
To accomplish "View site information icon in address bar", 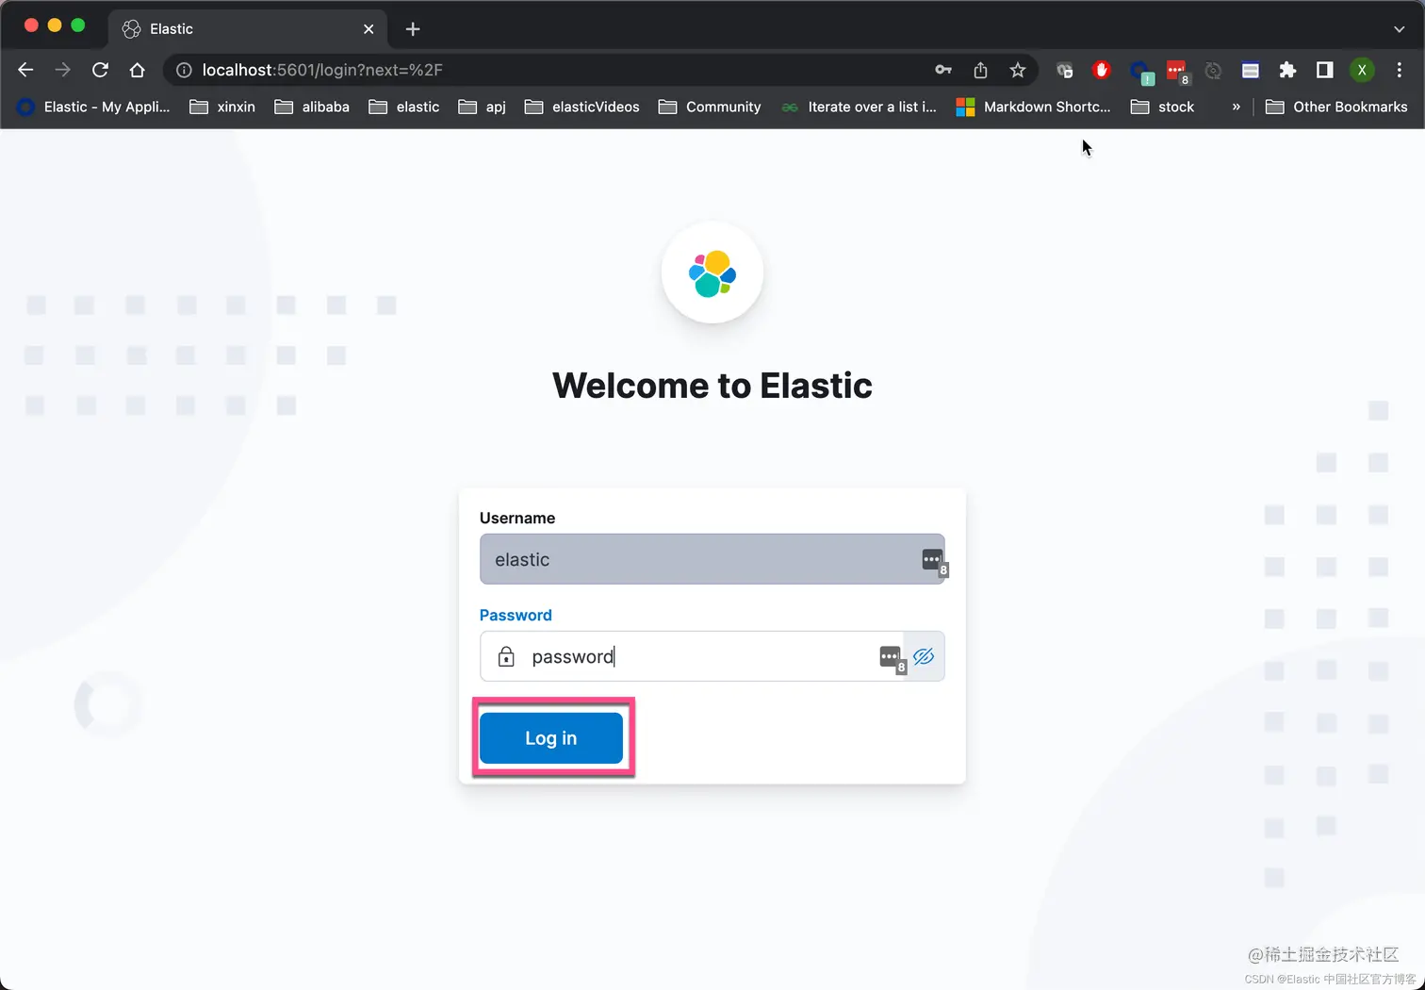I will point(184,70).
